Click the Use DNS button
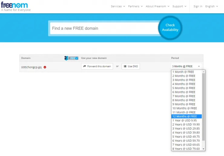Viewport: 224px width, 156px height. click(131, 66)
